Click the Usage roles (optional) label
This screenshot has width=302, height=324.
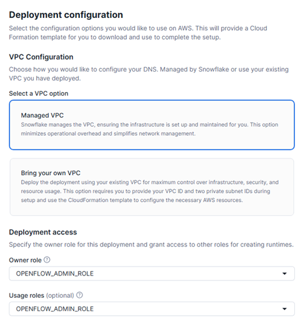click(42, 295)
